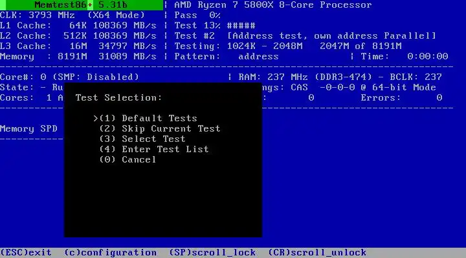Click RAM: 237 MHz (DDR3-474) text
The width and height of the screenshot is (466, 258).
[305, 77]
